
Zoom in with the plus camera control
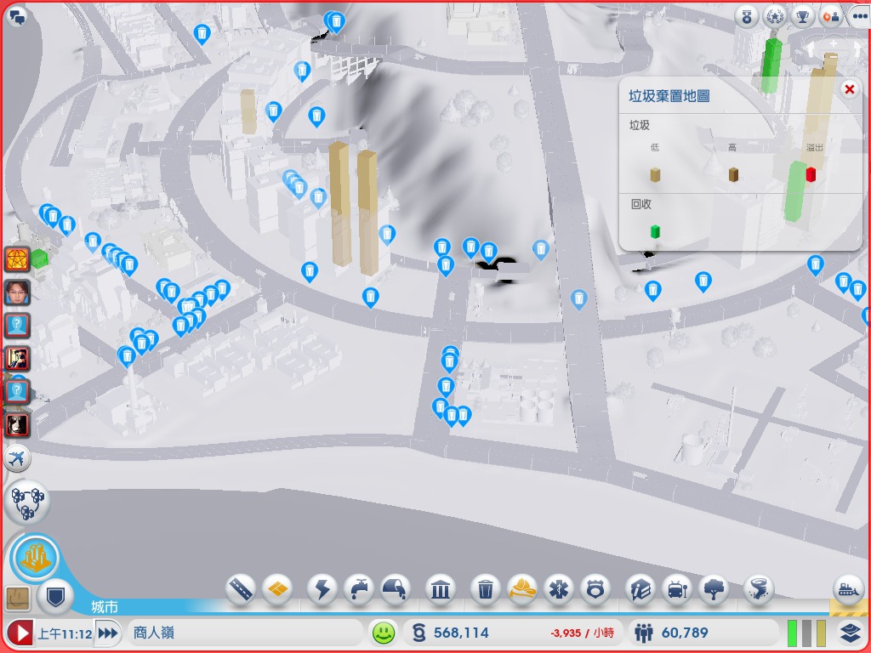(834, 43)
